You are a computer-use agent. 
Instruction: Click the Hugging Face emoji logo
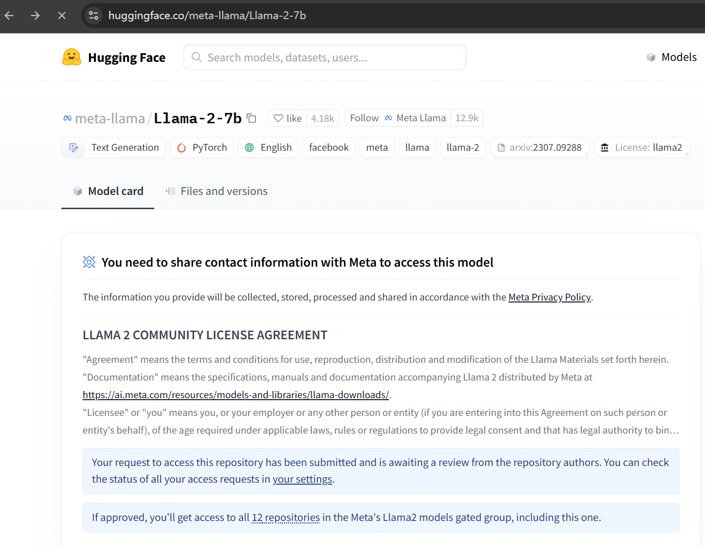click(72, 57)
